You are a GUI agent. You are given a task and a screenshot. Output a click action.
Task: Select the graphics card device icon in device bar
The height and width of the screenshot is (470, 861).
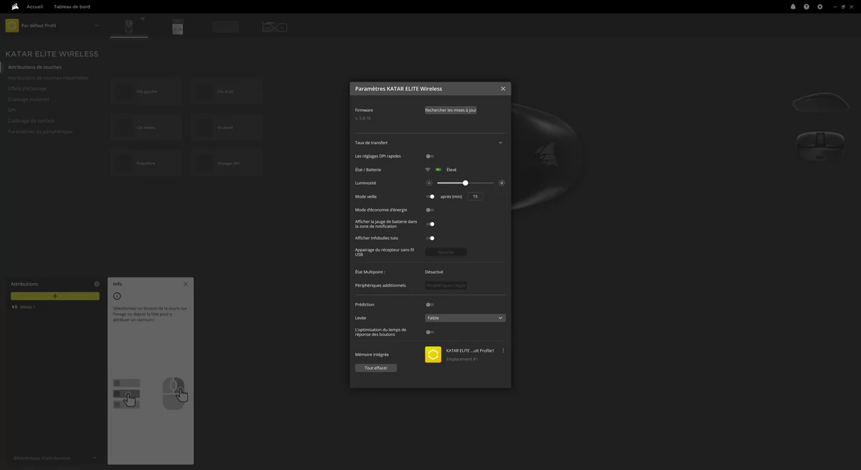[x=274, y=27]
